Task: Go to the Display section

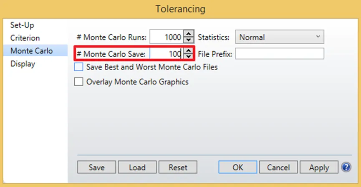Action: tap(23, 64)
